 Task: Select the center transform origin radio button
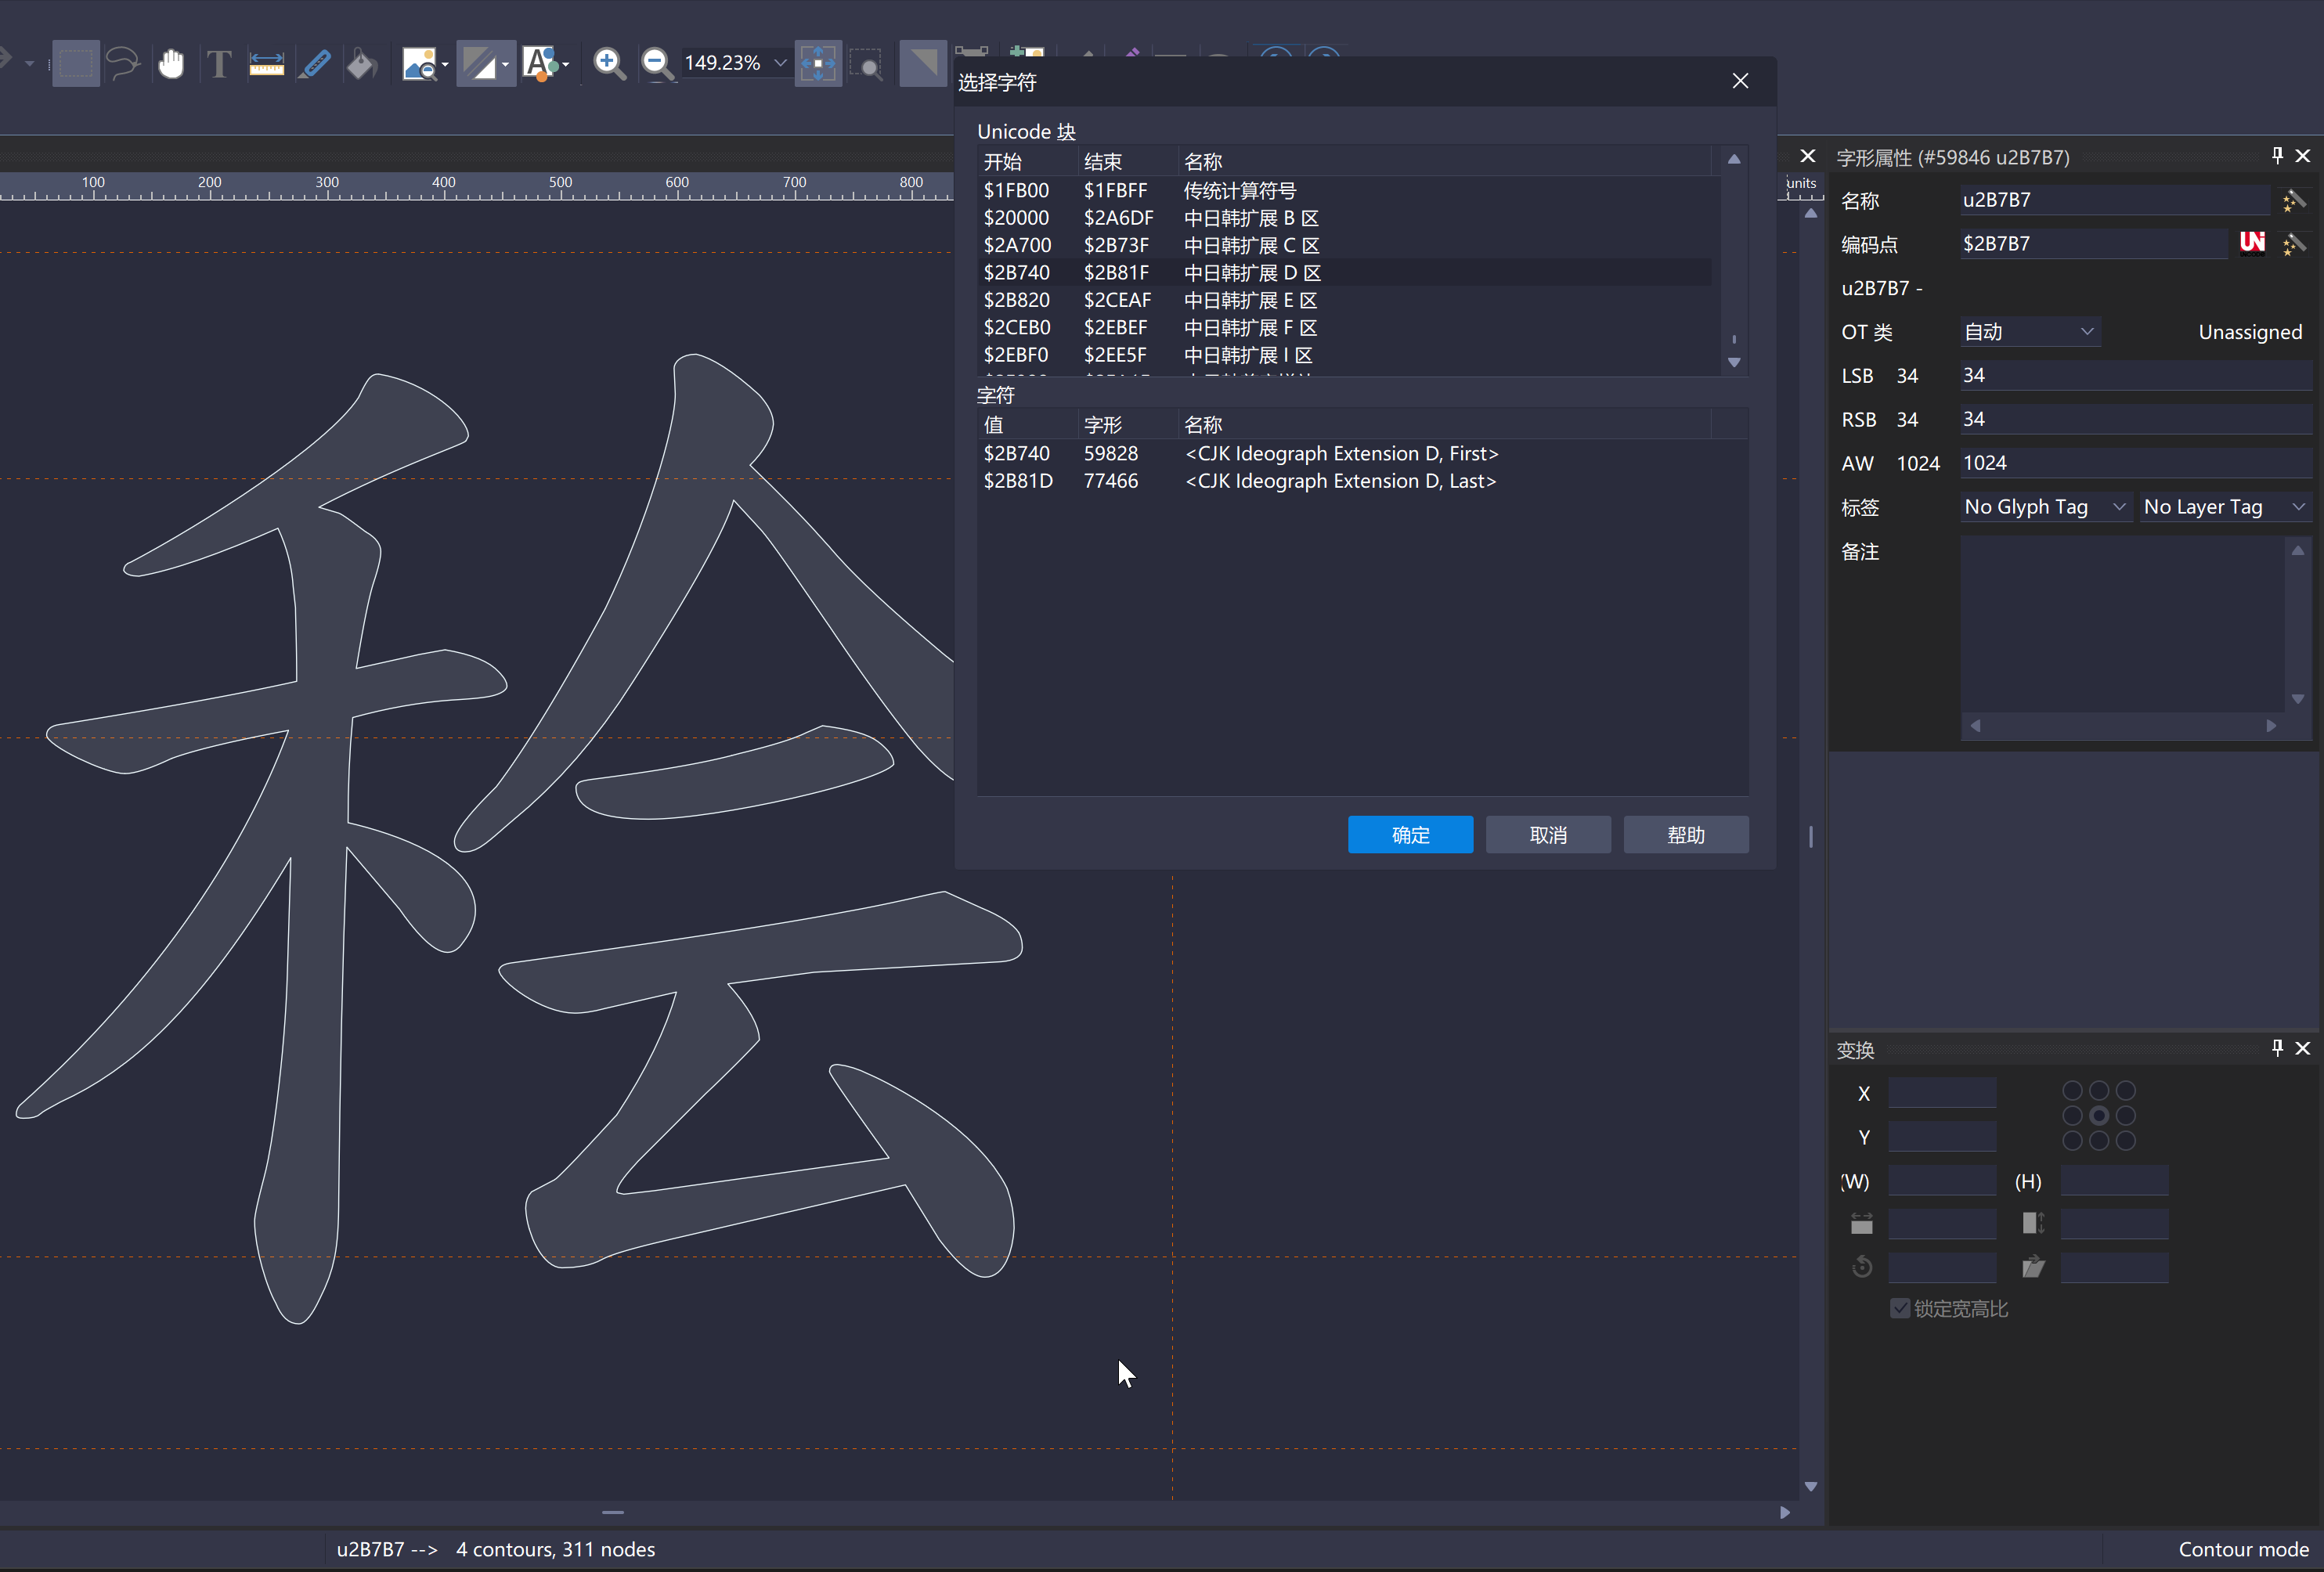[x=2099, y=1115]
